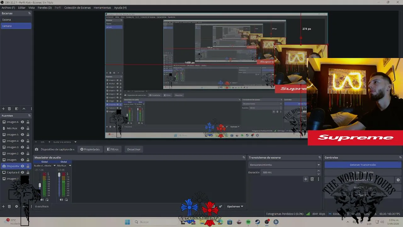
Task: Zoom out the preview with minus icon
Action: pyautogui.click(x=36, y=142)
